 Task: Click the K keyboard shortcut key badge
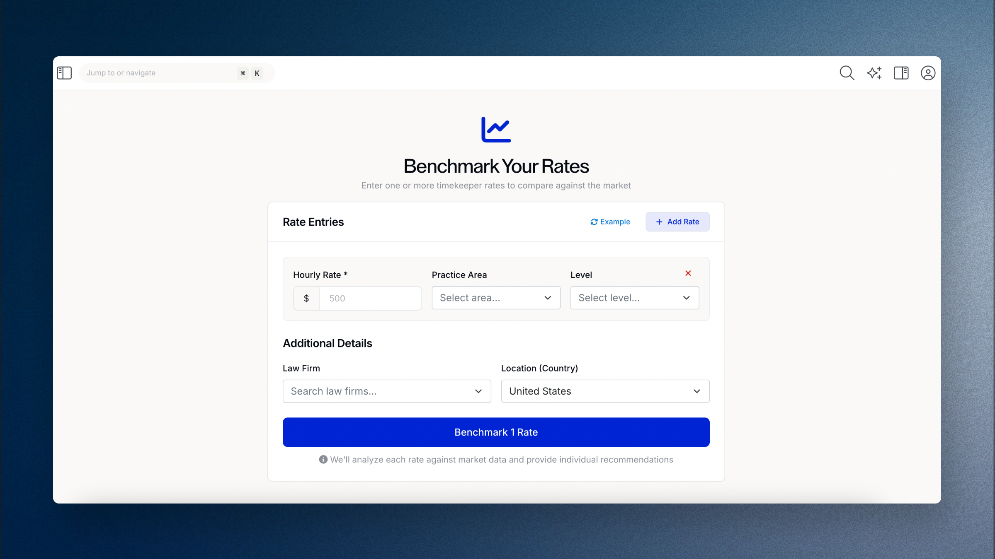tap(257, 73)
